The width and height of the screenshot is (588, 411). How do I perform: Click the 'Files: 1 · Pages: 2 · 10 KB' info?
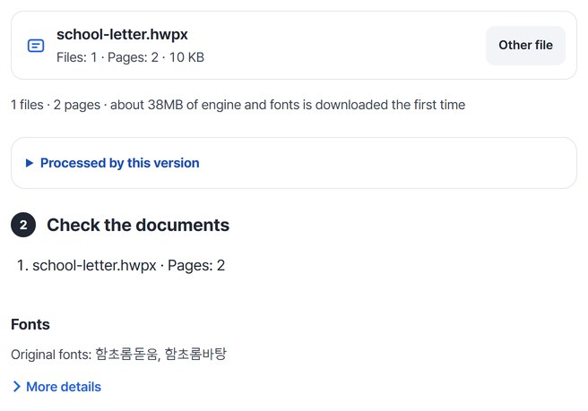point(130,57)
